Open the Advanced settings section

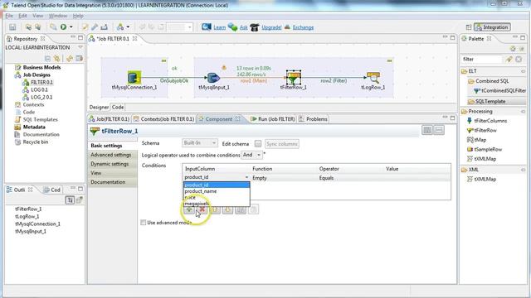tap(110, 155)
